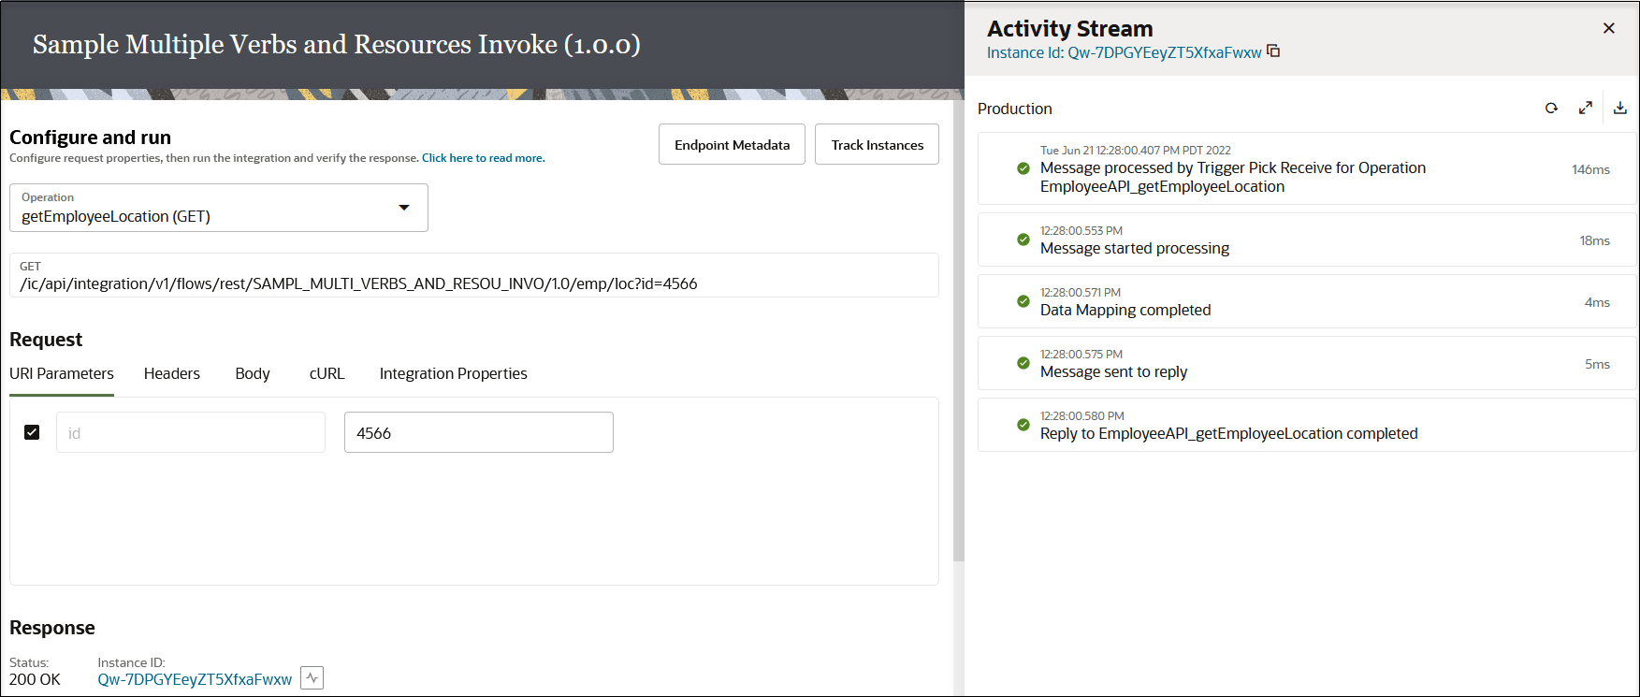Click the '12:28:00.553 PM' timestamp
1640x697 pixels.
tap(1081, 230)
